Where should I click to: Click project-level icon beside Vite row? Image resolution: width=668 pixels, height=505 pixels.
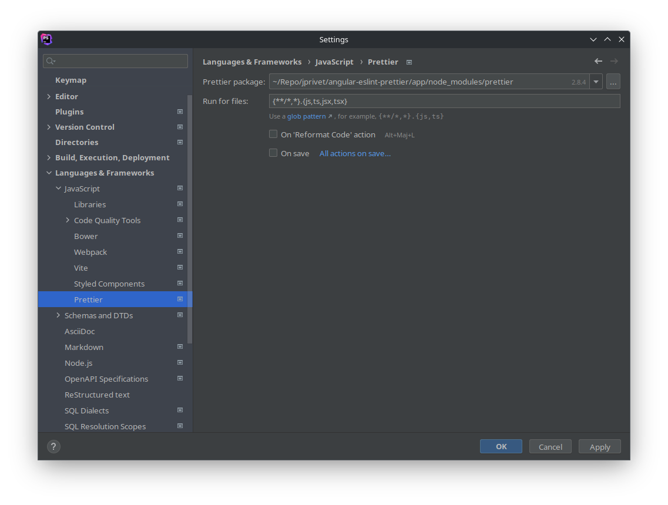click(180, 267)
